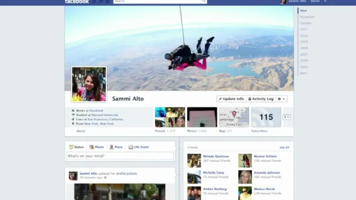356x200 pixels.
Task: Open Amber Norberg's profile link
Action: click(x=215, y=189)
